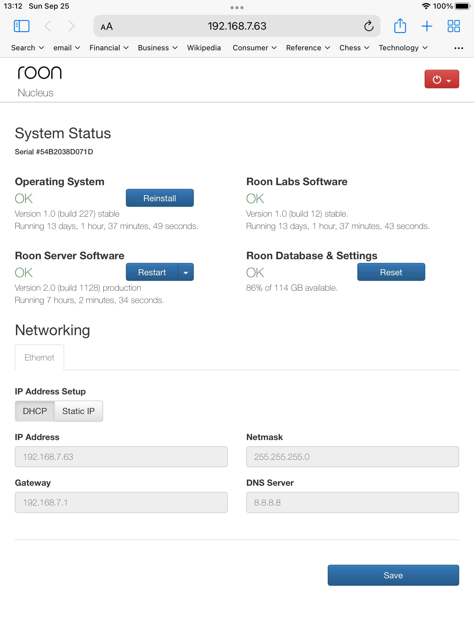The width and height of the screenshot is (474, 632).
Task: Tap the Operating System running-time text ending 49 seconds
Action: [x=106, y=226]
